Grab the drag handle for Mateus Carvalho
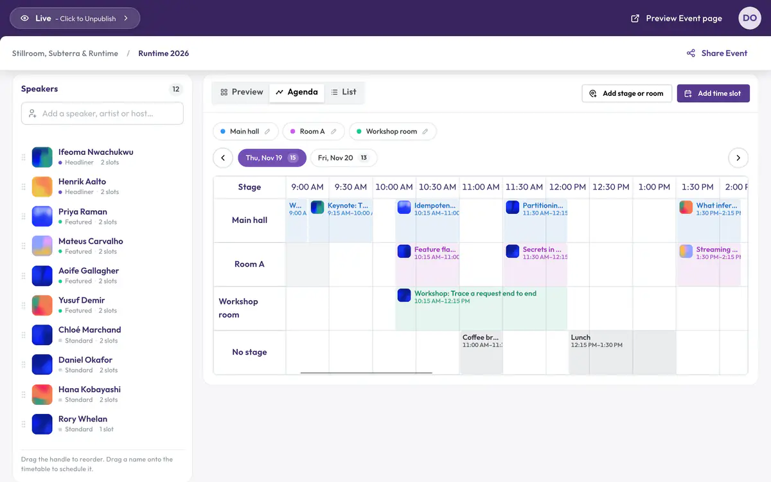 (x=24, y=245)
